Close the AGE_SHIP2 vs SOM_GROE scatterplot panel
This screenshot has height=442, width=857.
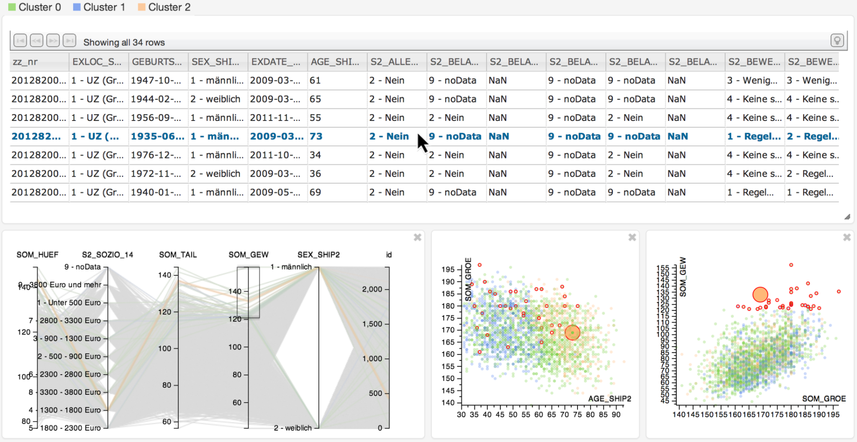(632, 237)
